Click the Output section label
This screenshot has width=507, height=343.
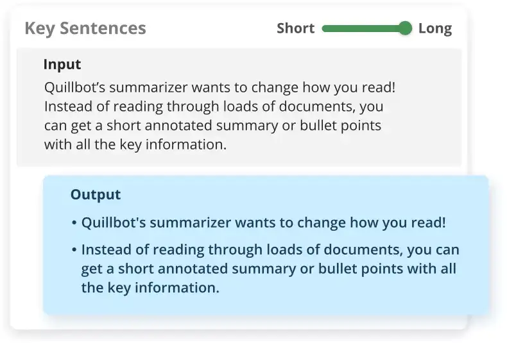tap(96, 195)
